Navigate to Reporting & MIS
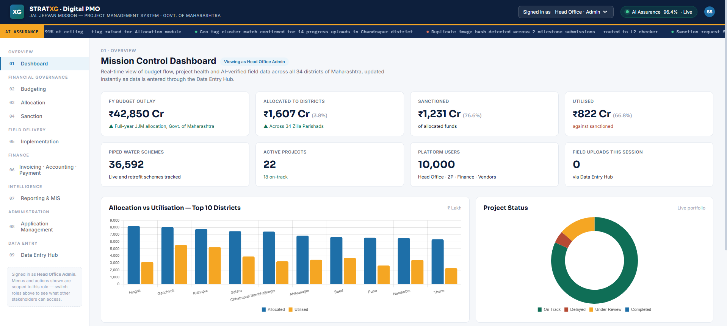This screenshot has height=326, width=727. click(45, 198)
